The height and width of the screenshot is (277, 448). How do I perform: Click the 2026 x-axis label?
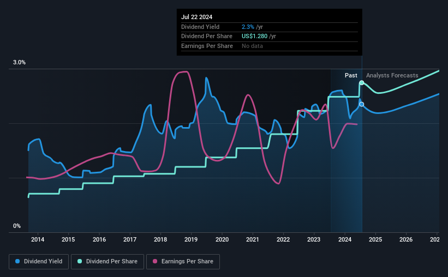406,239
